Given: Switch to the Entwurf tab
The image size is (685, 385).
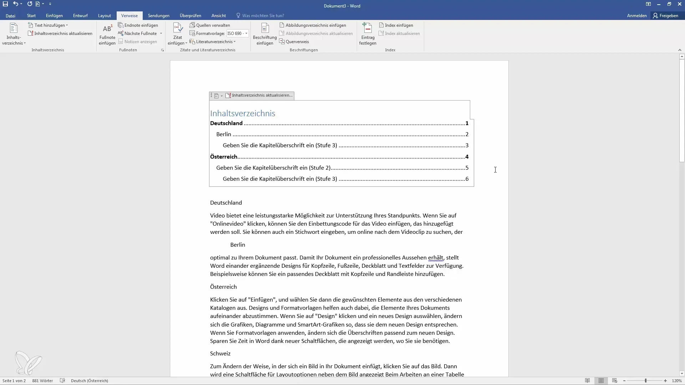Looking at the screenshot, I should click(x=80, y=16).
